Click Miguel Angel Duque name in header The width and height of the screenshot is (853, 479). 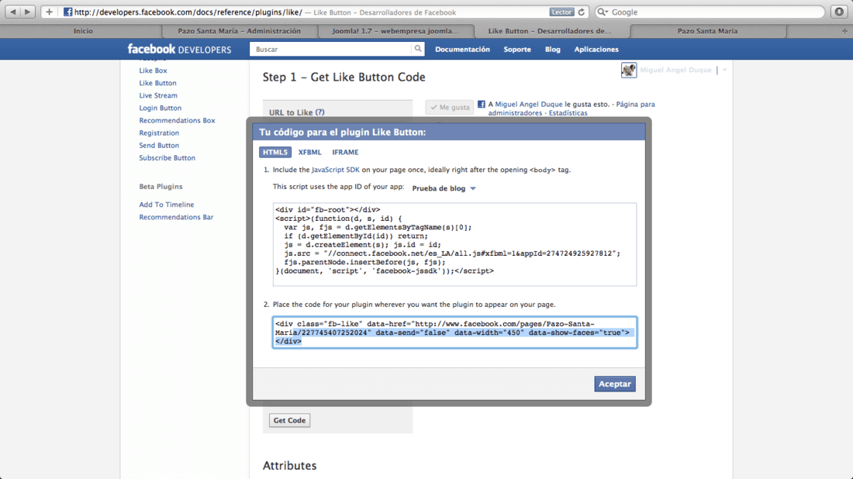coord(675,70)
